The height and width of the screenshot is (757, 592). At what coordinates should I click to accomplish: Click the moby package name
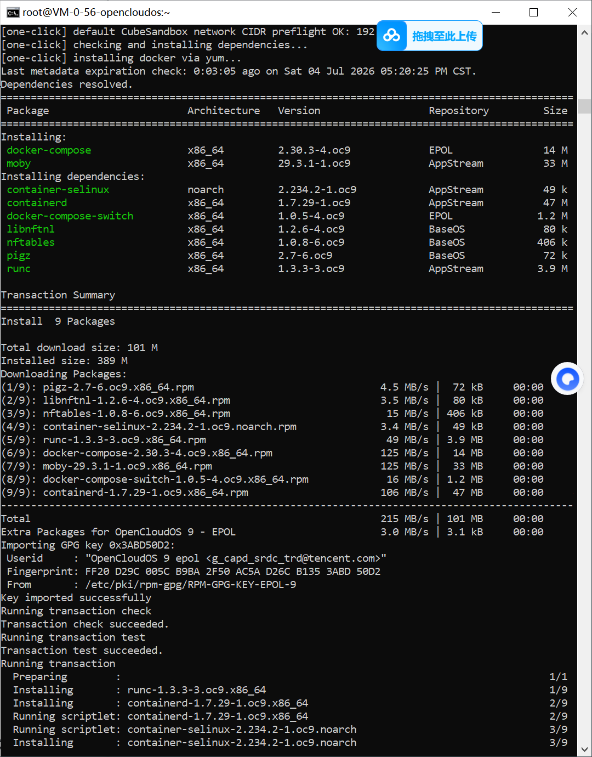pyautogui.click(x=19, y=163)
